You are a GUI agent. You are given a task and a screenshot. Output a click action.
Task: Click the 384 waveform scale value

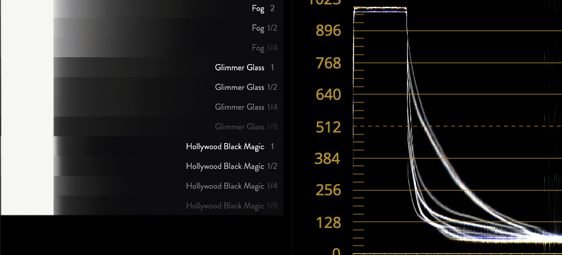327,158
